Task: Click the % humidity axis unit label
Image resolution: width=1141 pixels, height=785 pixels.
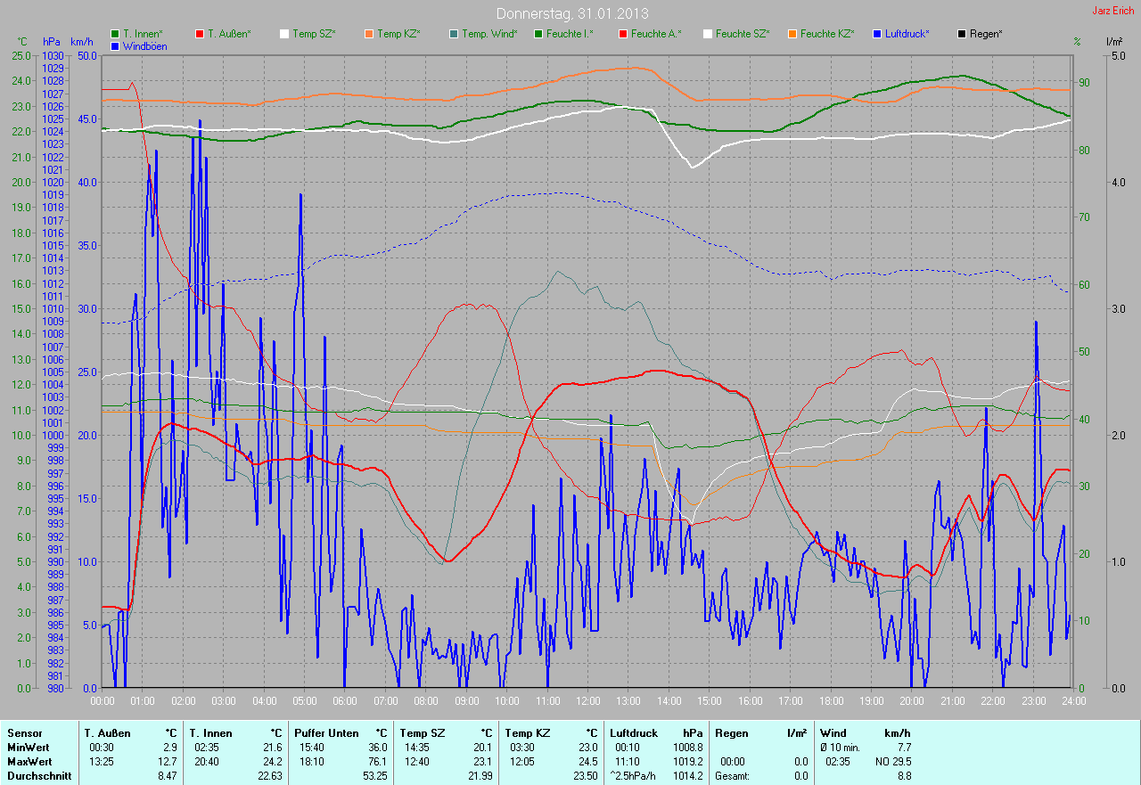Action: [x=1077, y=42]
